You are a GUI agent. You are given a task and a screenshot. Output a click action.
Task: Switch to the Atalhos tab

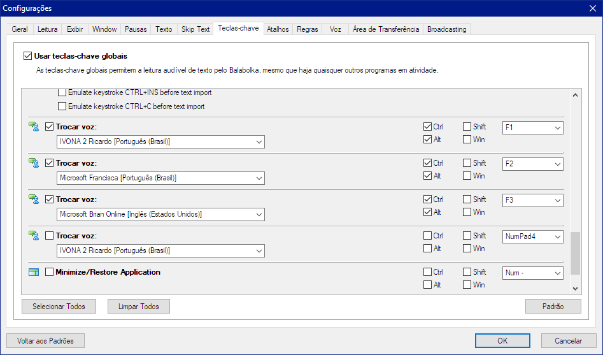(x=278, y=29)
